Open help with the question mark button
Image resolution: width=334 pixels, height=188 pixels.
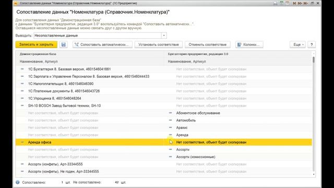312,44
